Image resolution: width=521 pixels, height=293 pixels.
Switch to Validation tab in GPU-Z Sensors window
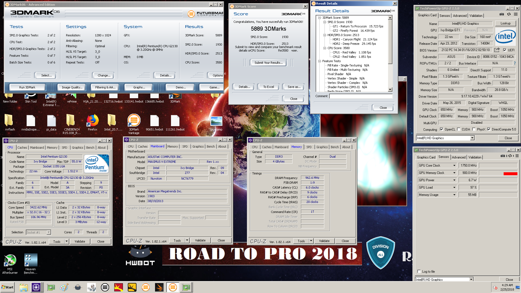coord(475,157)
